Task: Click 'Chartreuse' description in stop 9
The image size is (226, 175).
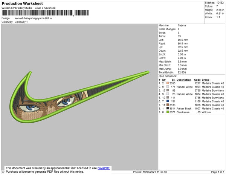Action: (183, 112)
